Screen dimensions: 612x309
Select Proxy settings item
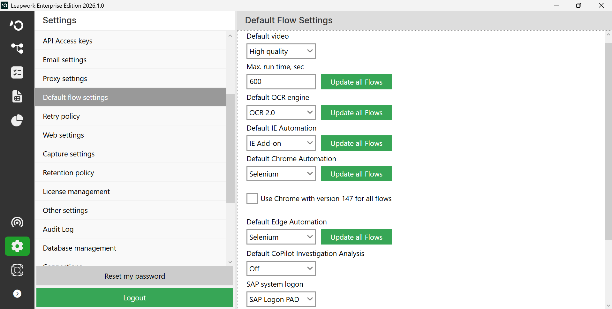tap(131, 79)
